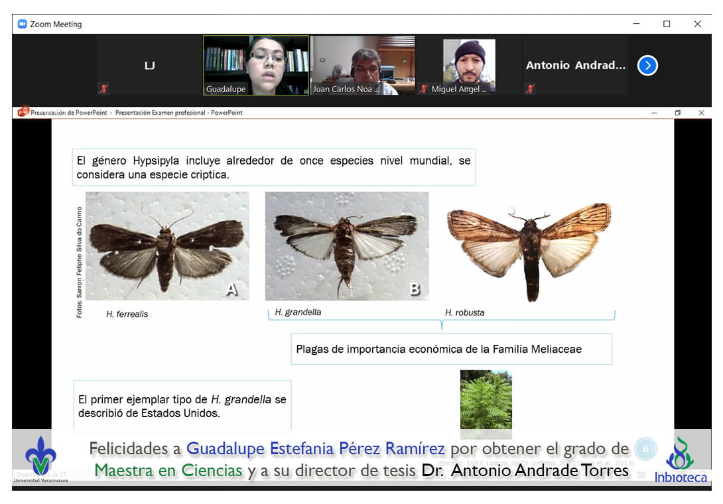Click the blue next participants arrow

[647, 66]
